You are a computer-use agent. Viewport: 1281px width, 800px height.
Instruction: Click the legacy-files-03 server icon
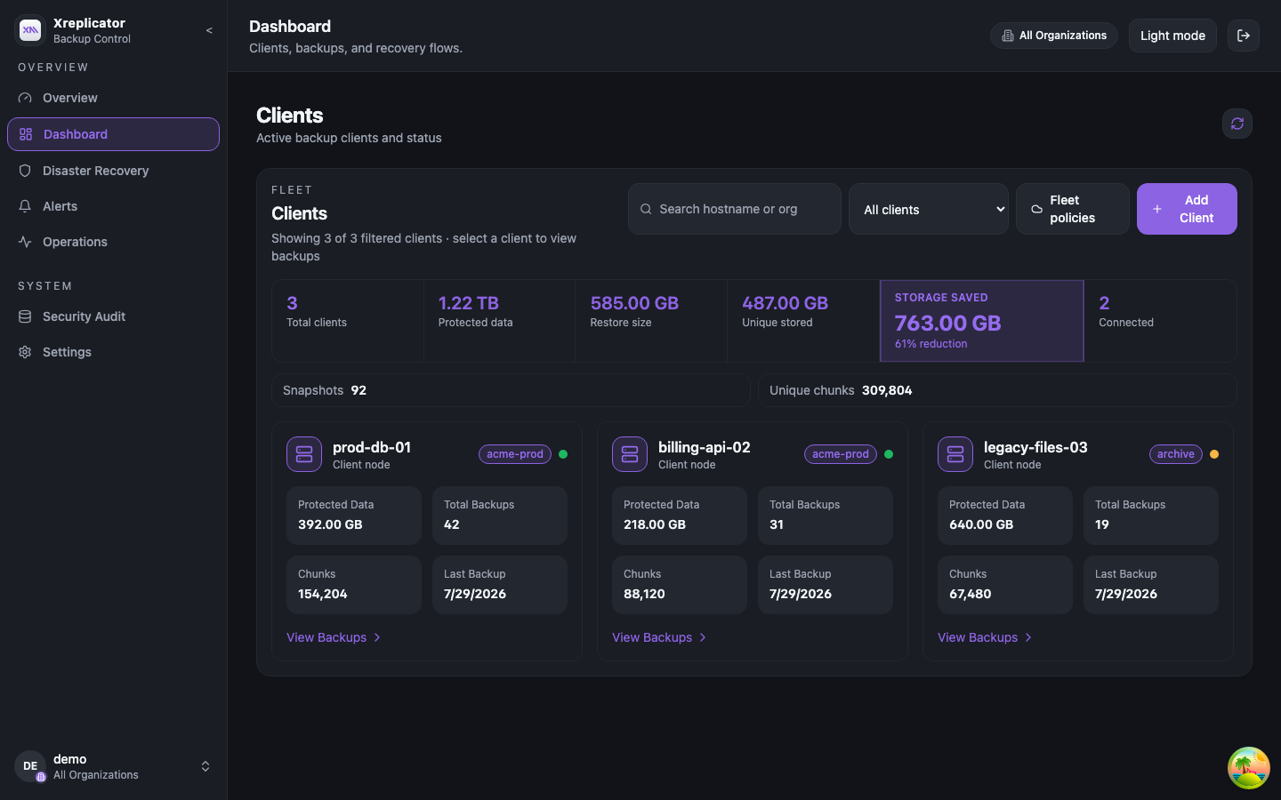coord(955,454)
